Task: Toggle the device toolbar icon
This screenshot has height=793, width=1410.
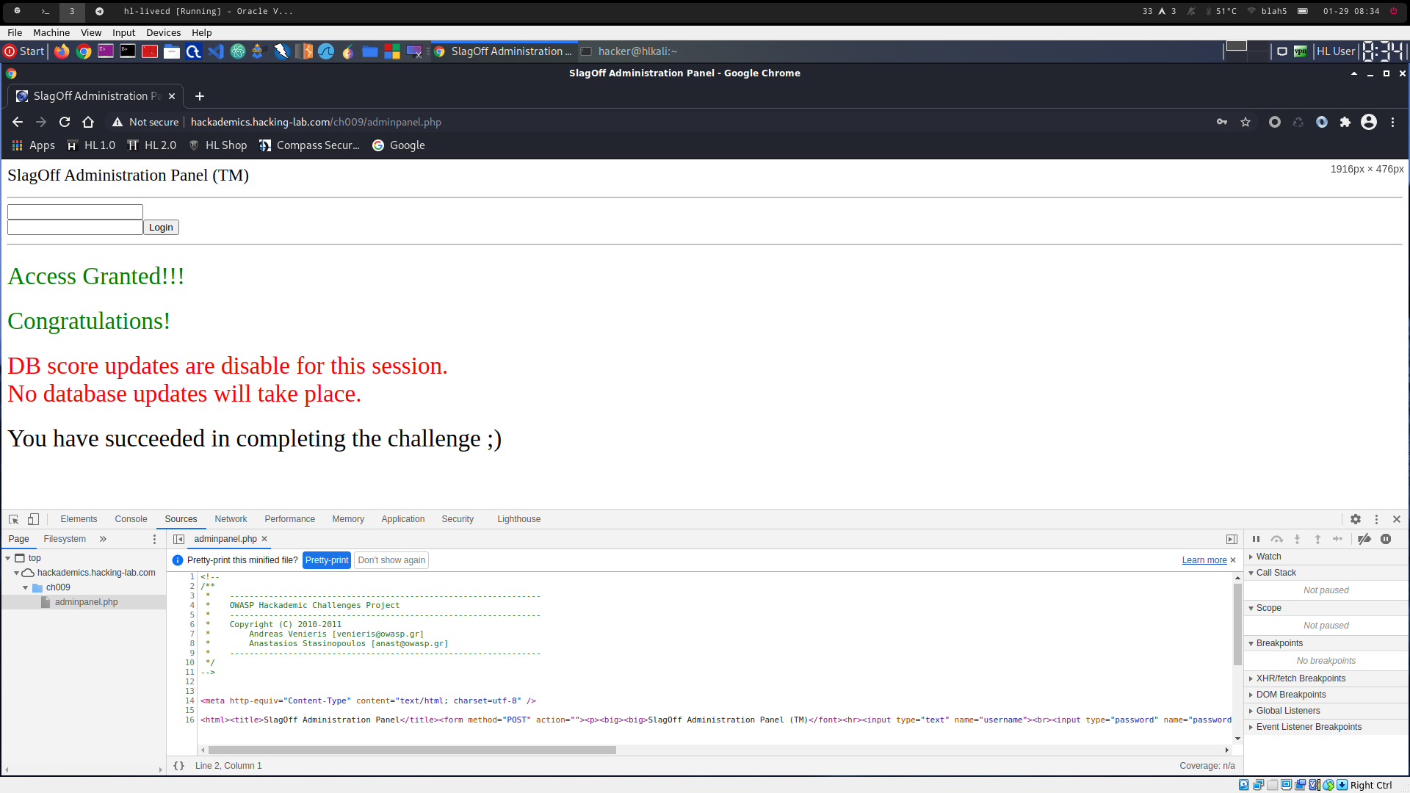Action: tap(33, 519)
